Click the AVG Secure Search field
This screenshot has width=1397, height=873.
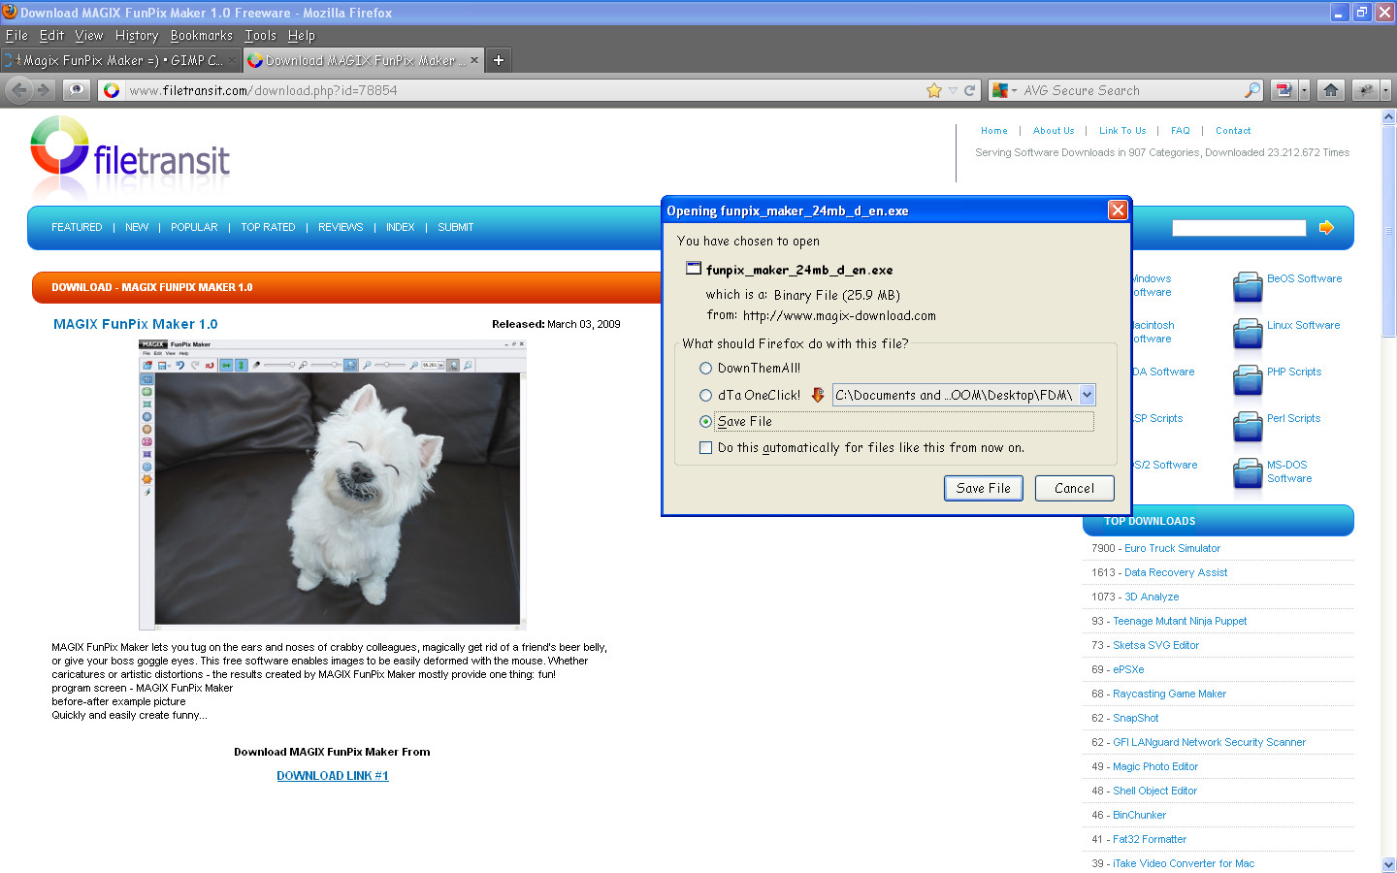pyautogui.click(x=1131, y=90)
